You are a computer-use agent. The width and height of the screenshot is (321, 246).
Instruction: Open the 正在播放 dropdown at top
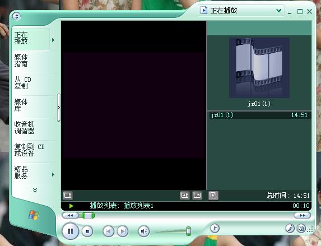point(241,11)
